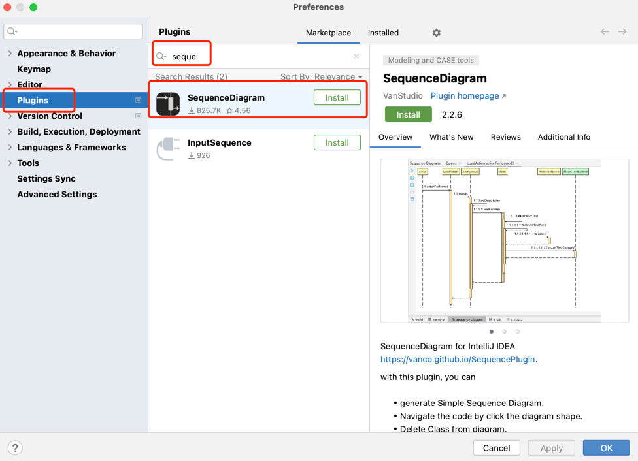This screenshot has height=461, width=638.
Task: Confirm with the OK button
Action: [x=606, y=448]
